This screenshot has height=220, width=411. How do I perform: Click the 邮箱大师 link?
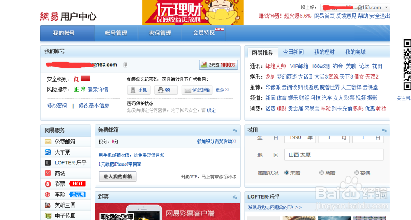click(x=275, y=66)
